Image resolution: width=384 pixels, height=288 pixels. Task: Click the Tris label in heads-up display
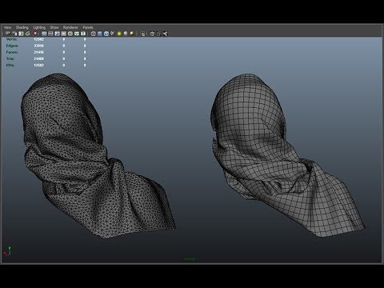[x=10, y=58]
